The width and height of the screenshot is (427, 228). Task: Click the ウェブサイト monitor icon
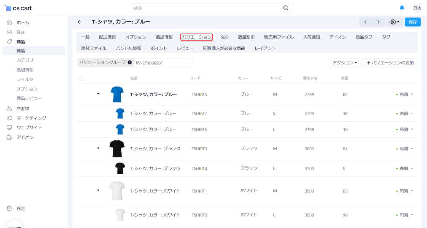[9, 128]
